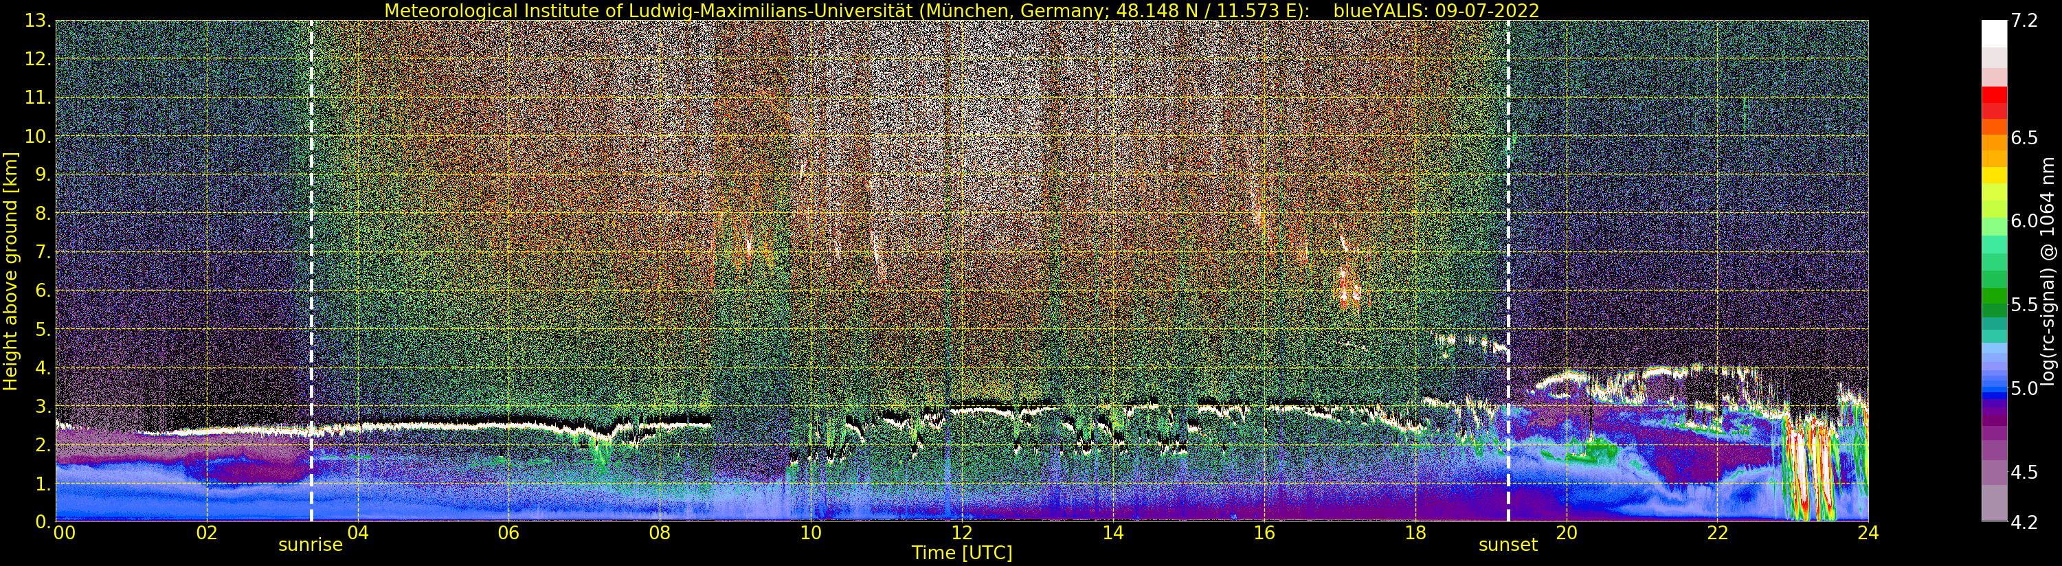
Task: Click the x-axis tick label '08'
Action: (660, 533)
